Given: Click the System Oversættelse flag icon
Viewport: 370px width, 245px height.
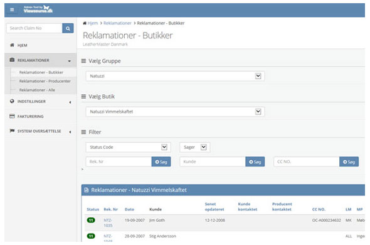Looking at the screenshot, I should 12,131.
